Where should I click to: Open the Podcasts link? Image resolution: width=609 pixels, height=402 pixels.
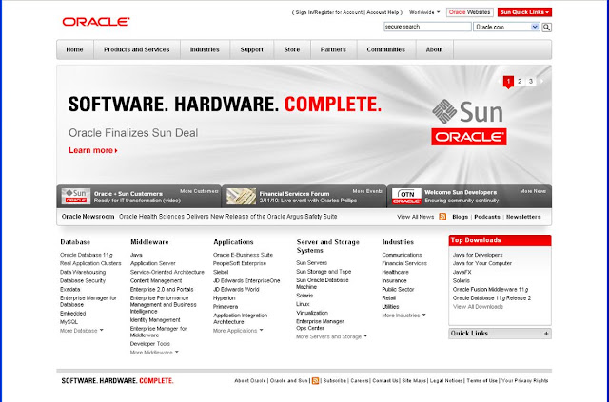pos(487,217)
